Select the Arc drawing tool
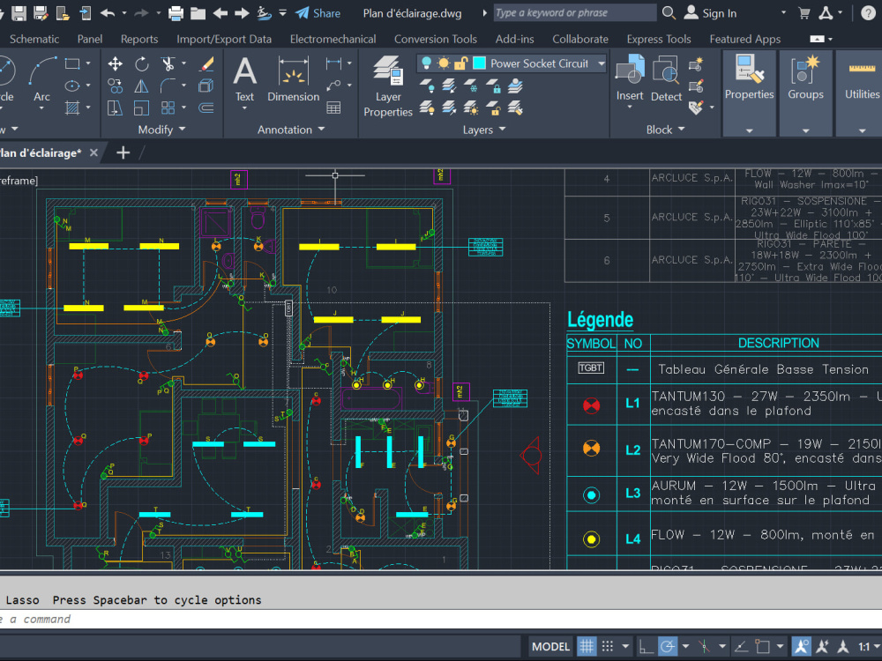The width and height of the screenshot is (882, 661). pyautogui.click(x=42, y=78)
